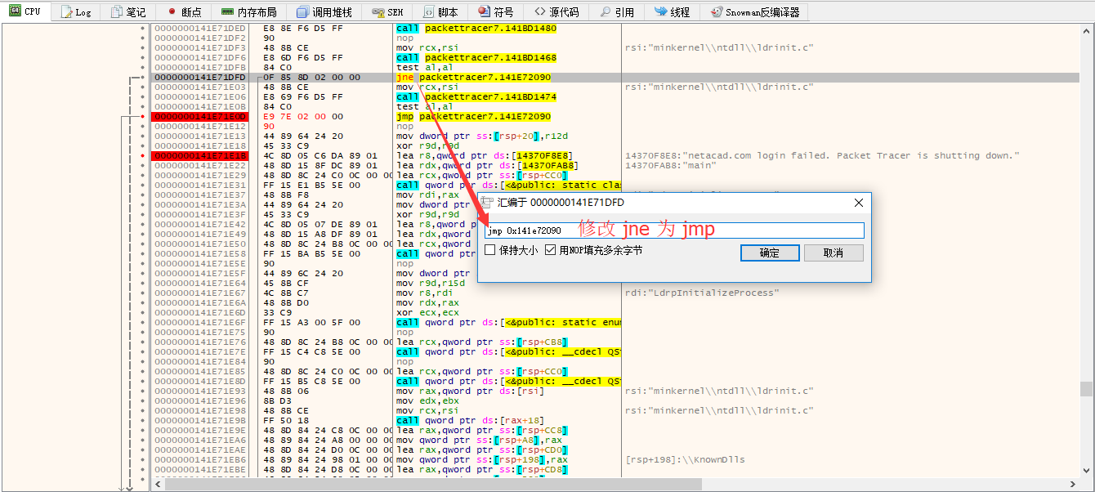The image size is (1095, 492).
Task: Show the 调用堆栈 call stack tab
Action: click(x=324, y=12)
